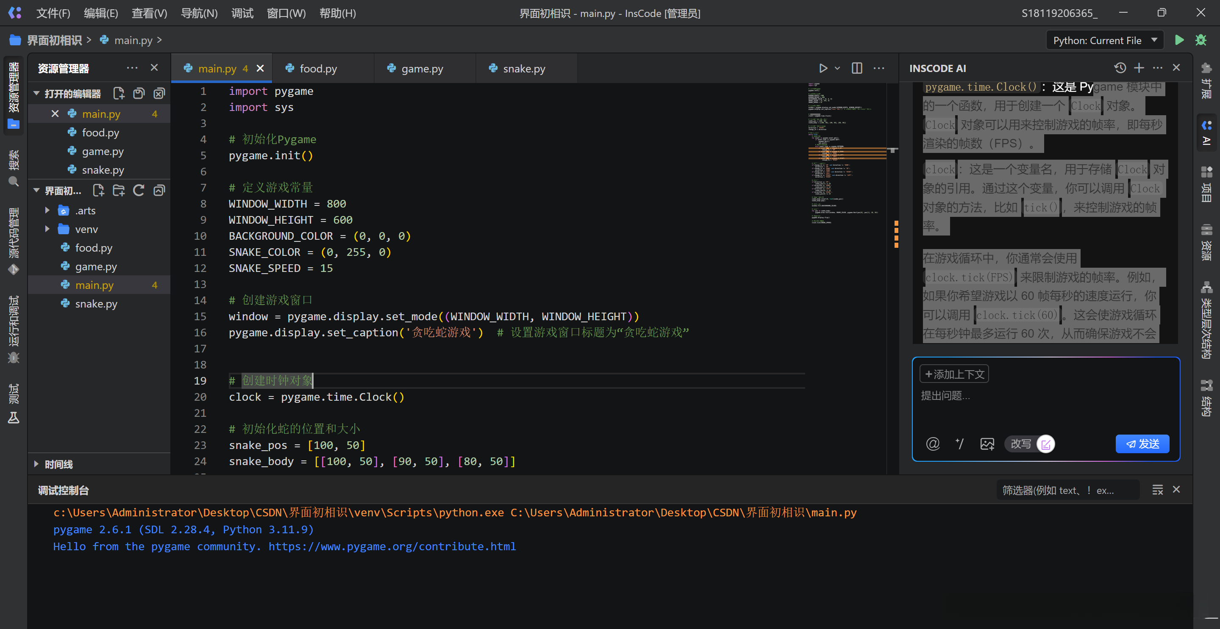Toggle word wrap icon in the debug console
This screenshot has width=1220, height=629.
1157,490
